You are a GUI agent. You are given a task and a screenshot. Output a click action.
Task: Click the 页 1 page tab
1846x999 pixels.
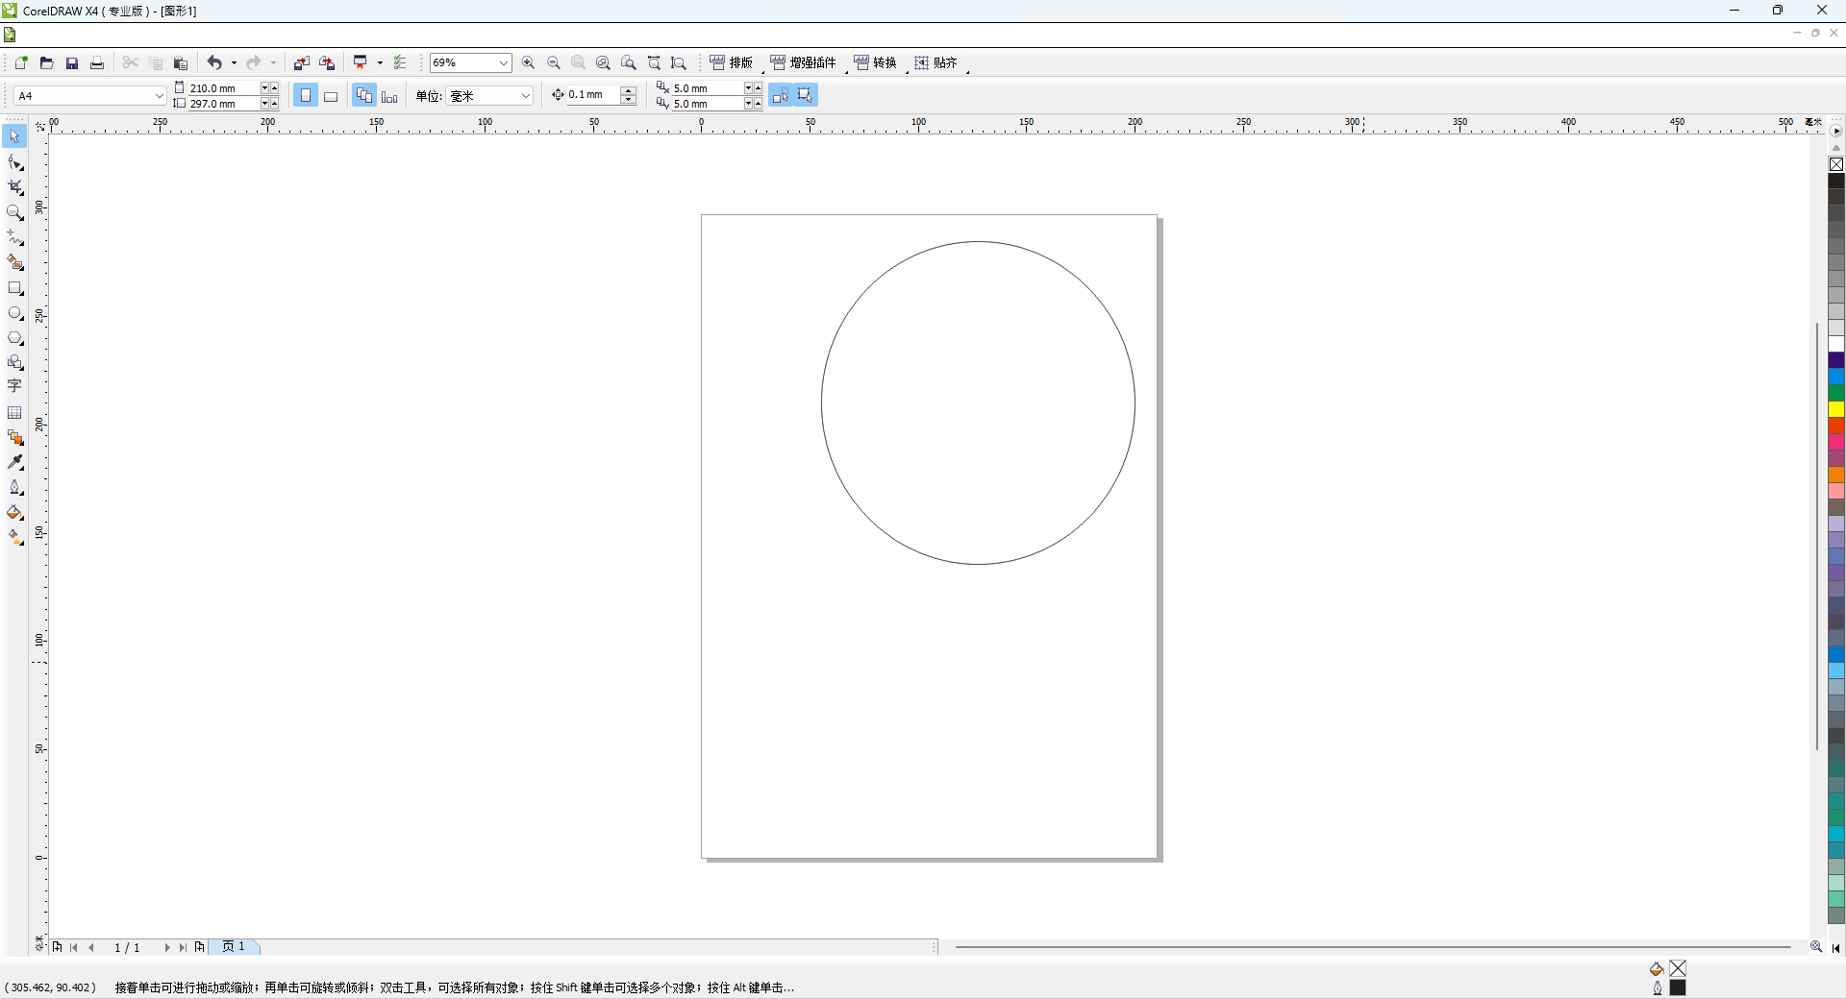click(x=234, y=947)
